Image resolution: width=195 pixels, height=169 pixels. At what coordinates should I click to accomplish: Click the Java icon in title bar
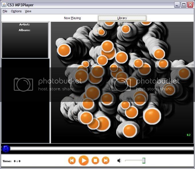pos(4,5)
